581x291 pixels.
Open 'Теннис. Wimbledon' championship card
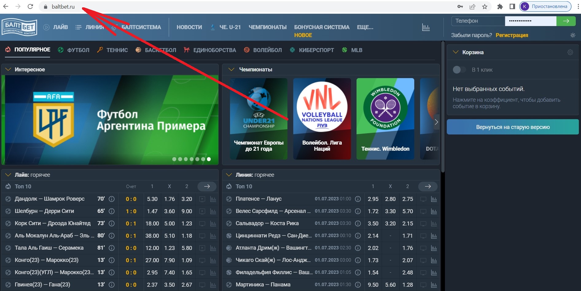pos(385,119)
